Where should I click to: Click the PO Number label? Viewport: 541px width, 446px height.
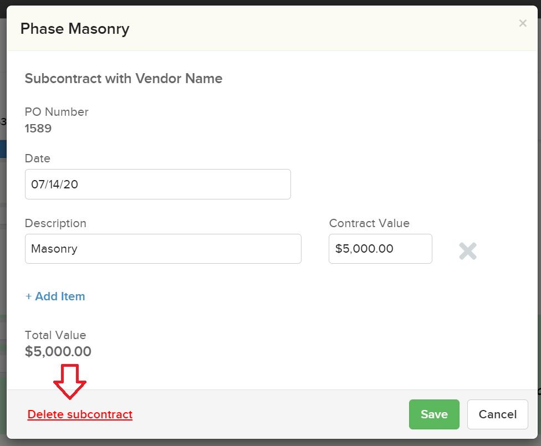click(57, 112)
